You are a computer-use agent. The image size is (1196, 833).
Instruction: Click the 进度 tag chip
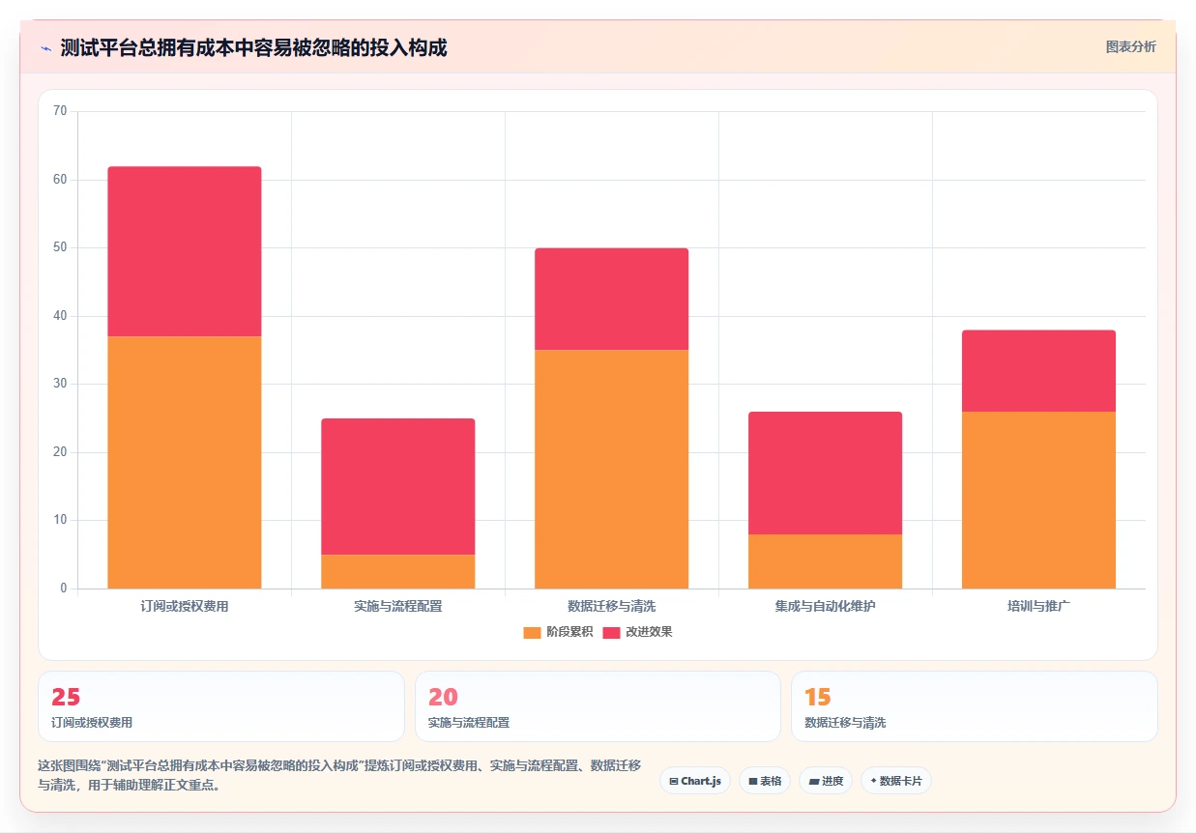pyautogui.click(x=826, y=781)
